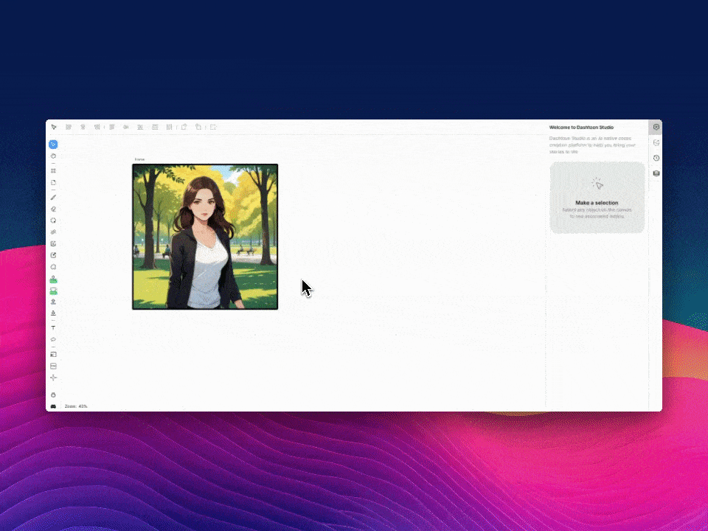This screenshot has height=531, width=708.
Task: Open the History panel clock icon
Action: pyautogui.click(x=656, y=158)
